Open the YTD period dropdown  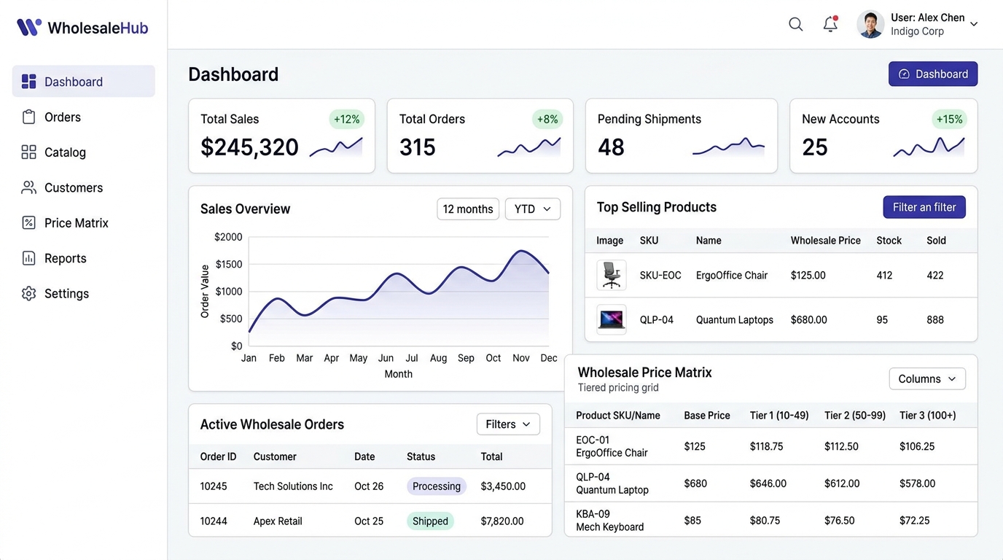click(533, 209)
